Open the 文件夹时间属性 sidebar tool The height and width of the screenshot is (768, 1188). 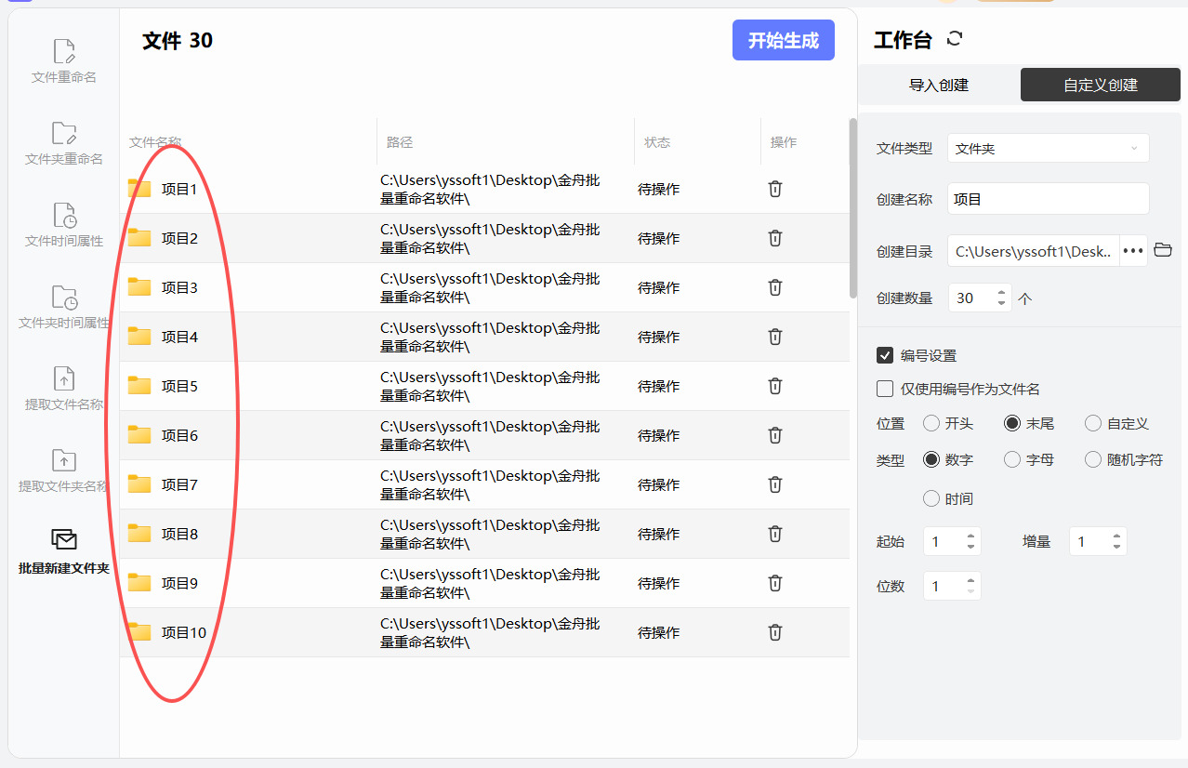pos(64,308)
